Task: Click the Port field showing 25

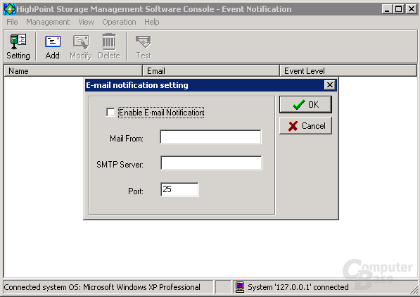Action: point(179,189)
